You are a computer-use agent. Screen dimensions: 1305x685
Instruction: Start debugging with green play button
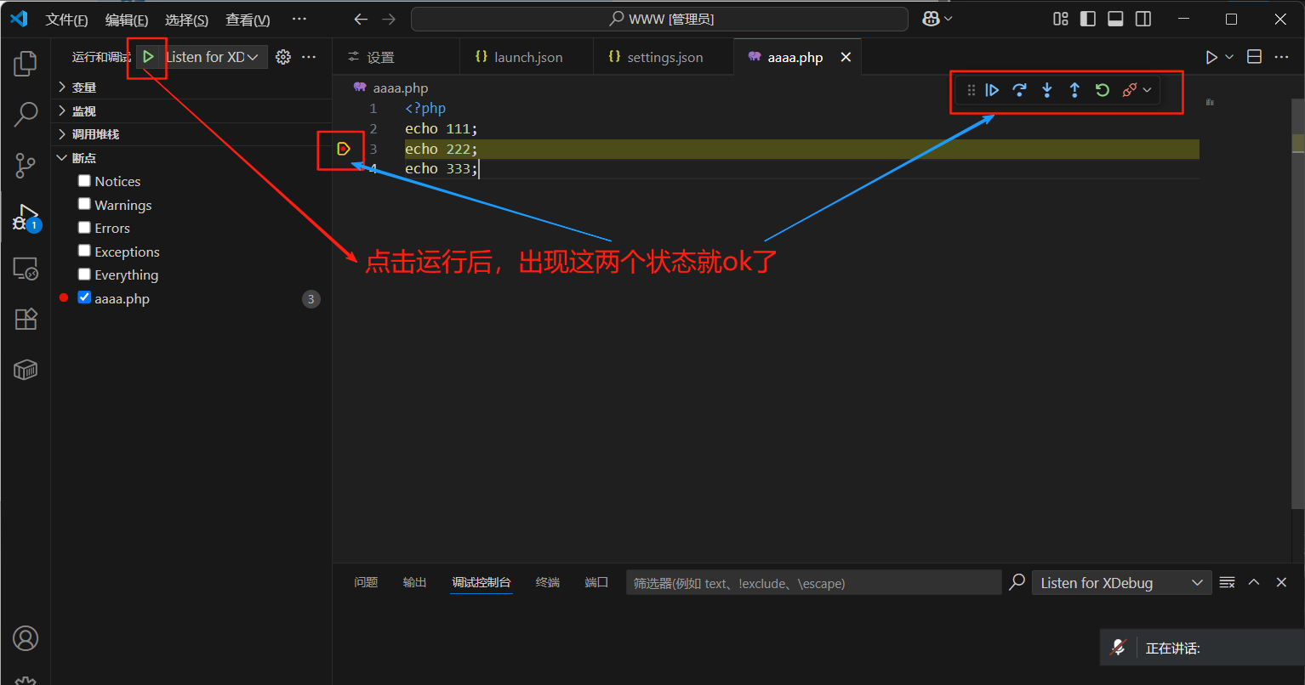coord(148,57)
